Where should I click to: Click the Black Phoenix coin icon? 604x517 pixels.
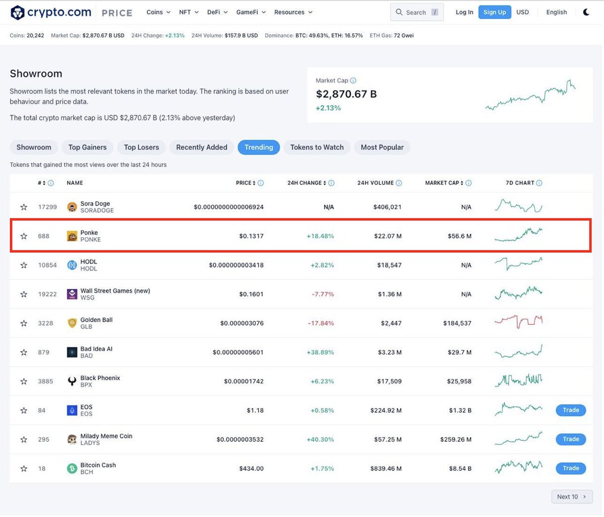[72, 382]
